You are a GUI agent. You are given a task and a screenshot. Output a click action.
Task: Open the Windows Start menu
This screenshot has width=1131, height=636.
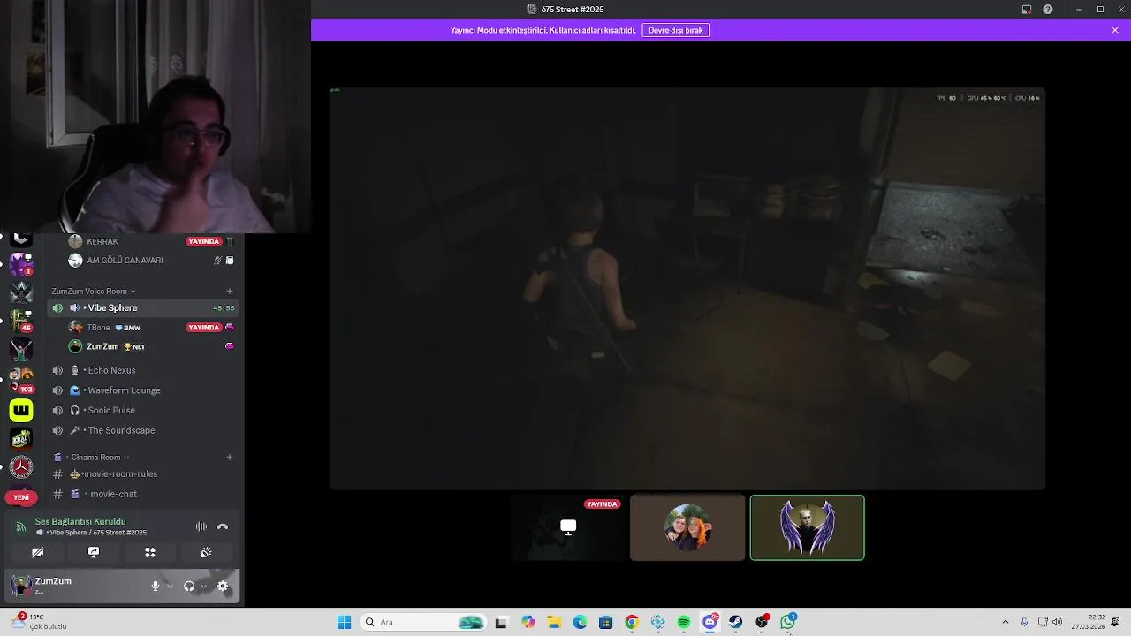click(x=344, y=622)
